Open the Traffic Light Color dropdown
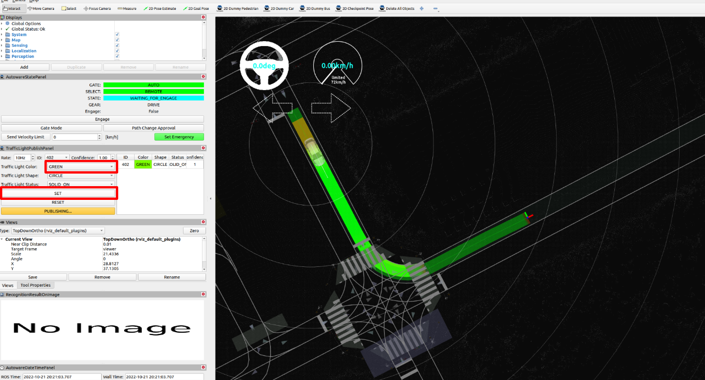 point(81,166)
